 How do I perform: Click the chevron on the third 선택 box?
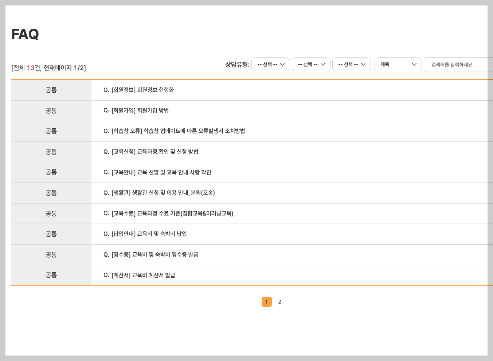(363, 64)
